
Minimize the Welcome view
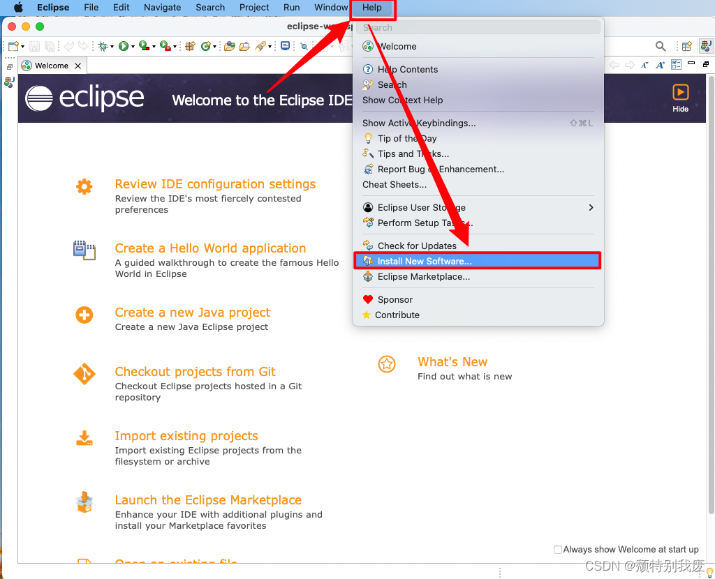(x=691, y=63)
